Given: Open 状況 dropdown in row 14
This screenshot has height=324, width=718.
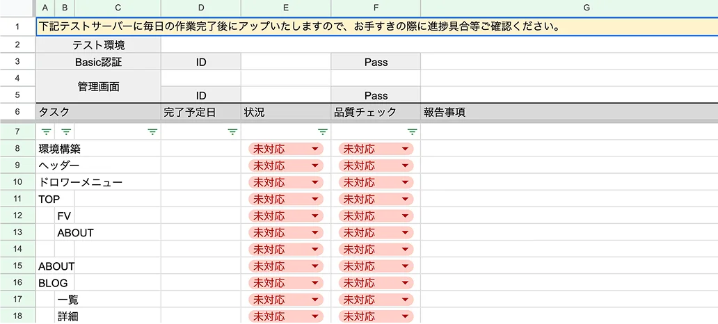Looking at the screenshot, I should pyautogui.click(x=315, y=250).
